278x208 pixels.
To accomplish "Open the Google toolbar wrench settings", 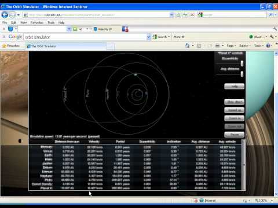I will tap(272, 36).
